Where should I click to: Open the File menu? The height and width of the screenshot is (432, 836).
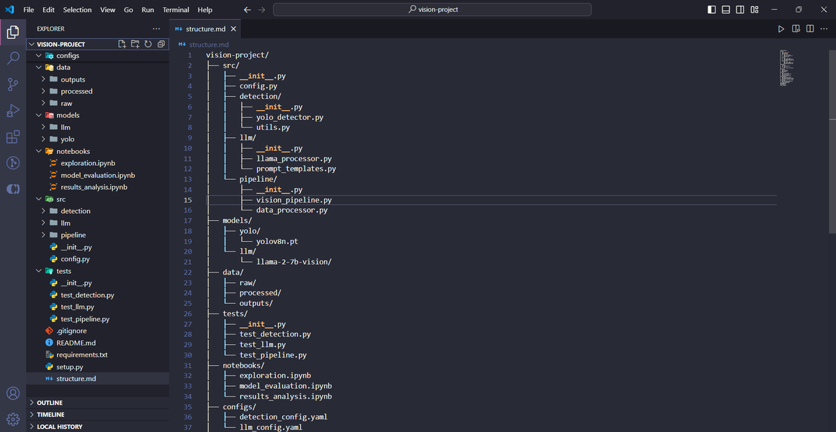click(29, 10)
